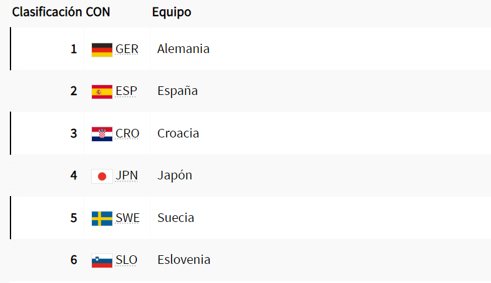491x283 pixels.
Task: Click the Equipo column header
Action: click(171, 12)
